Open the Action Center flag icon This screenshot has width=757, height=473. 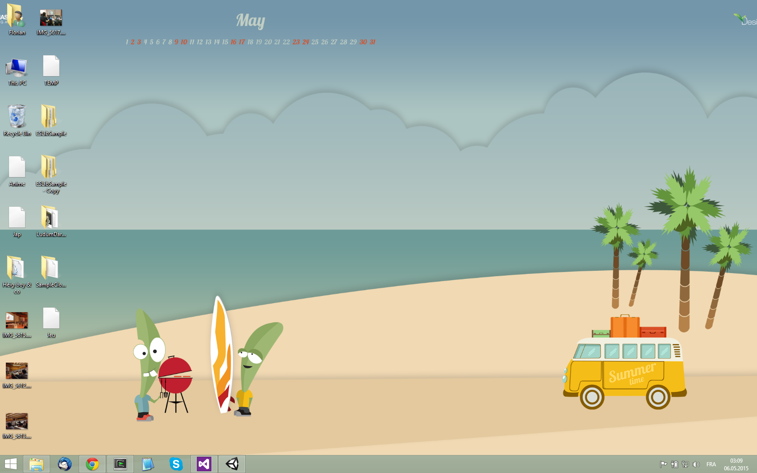tap(663, 464)
